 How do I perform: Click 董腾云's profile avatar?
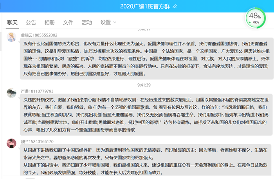tap(11, 37)
